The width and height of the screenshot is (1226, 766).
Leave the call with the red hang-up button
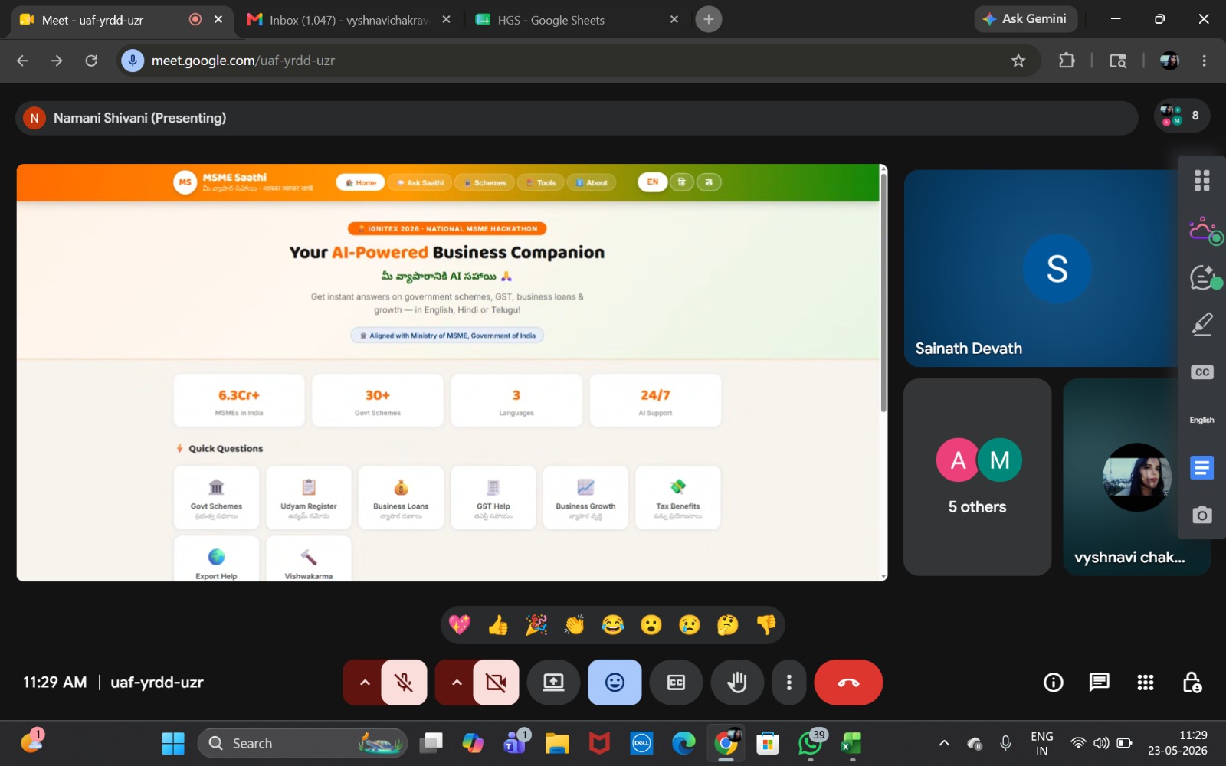[848, 683]
